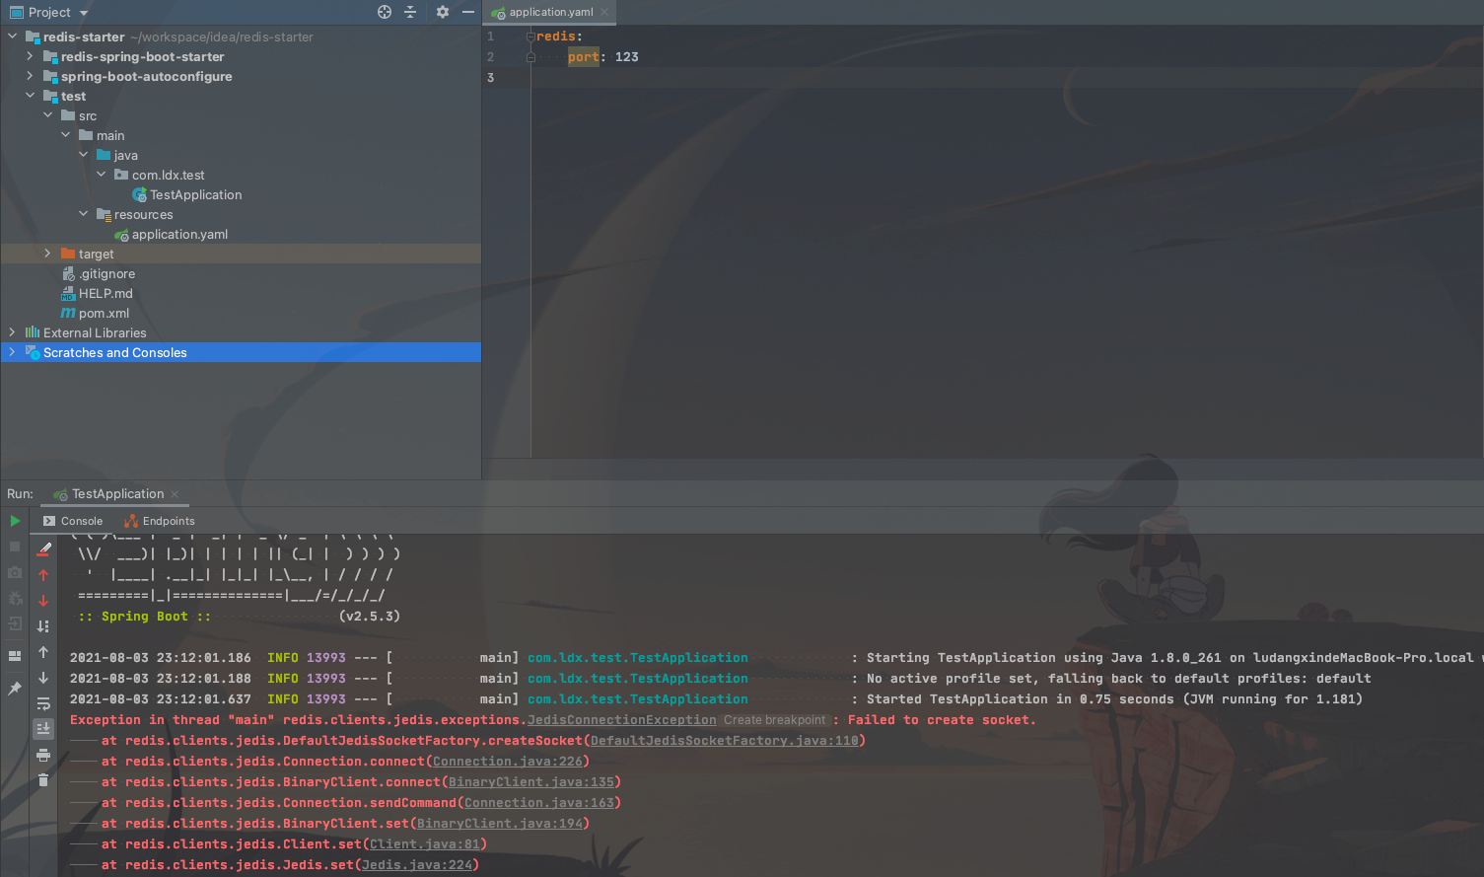1484x877 pixels.
Task: Open Jedis.java:224 stack link
Action: 417,865
